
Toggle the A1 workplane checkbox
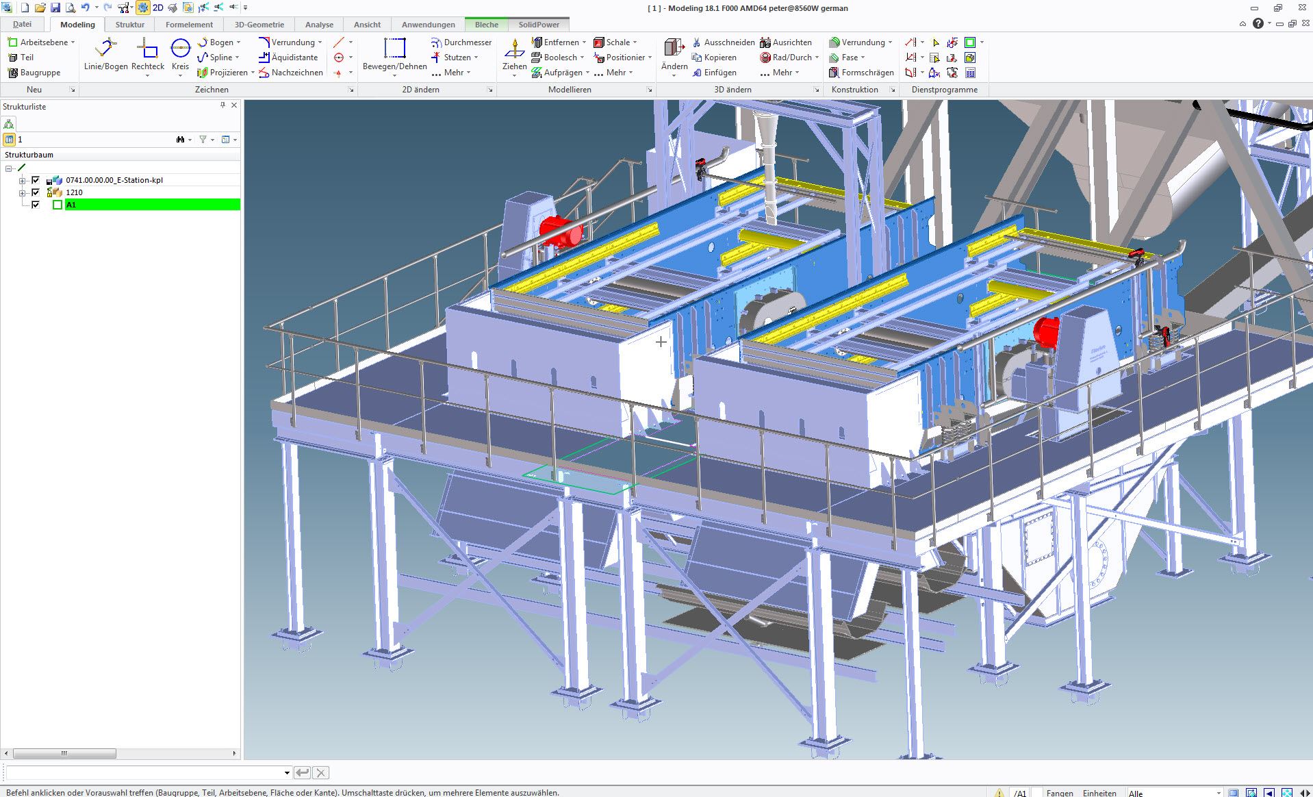[x=36, y=205]
